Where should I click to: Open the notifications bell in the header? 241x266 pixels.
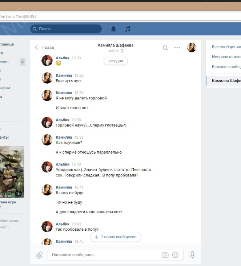(x=113, y=29)
